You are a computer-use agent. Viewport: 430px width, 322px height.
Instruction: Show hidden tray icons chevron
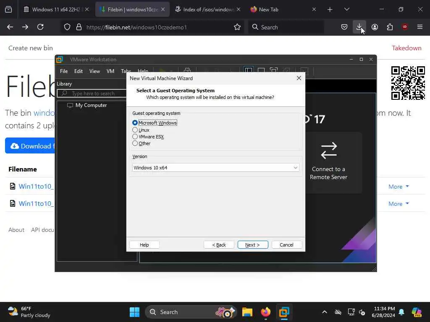pyautogui.click(x=325, y=312)
